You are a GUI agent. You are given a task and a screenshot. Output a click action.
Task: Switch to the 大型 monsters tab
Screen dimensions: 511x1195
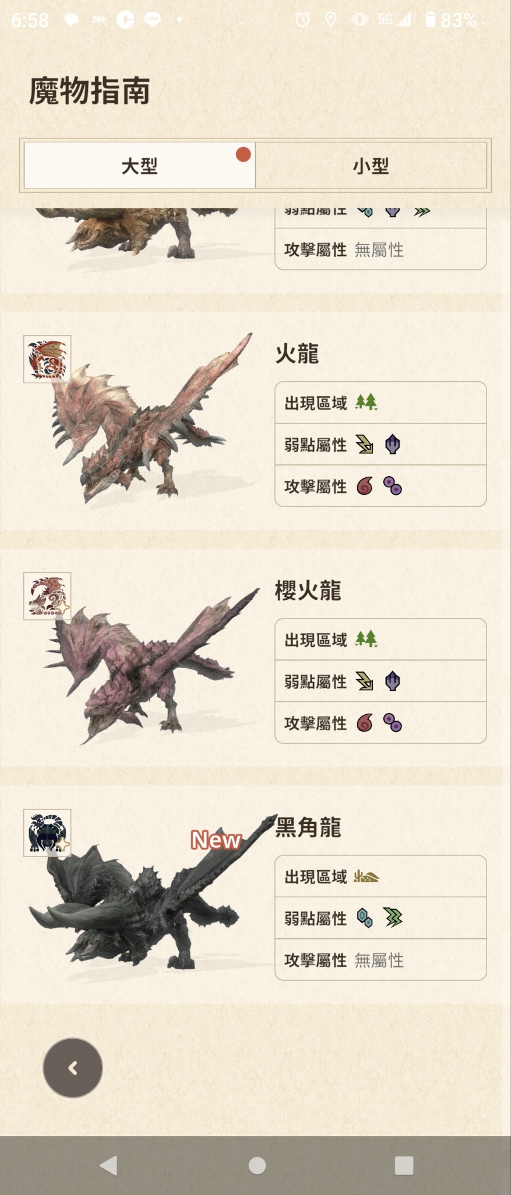point(139,166)
